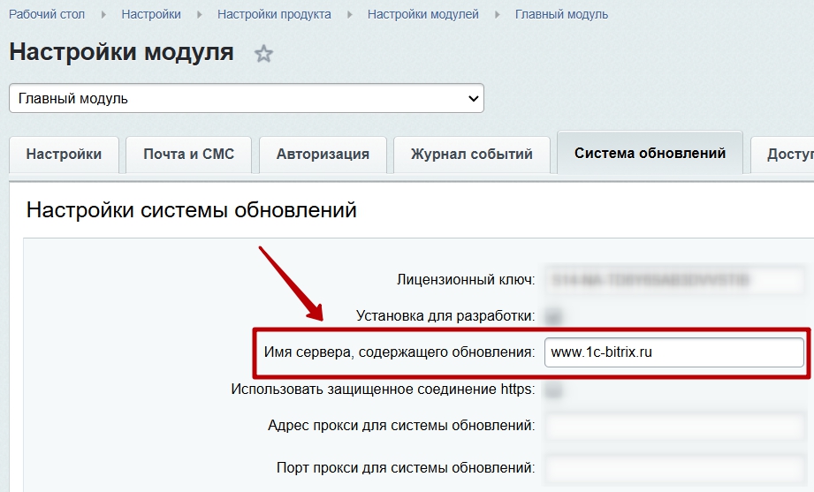
Task: Toggle the Установка для разработки checkbox
Action: 554,315
